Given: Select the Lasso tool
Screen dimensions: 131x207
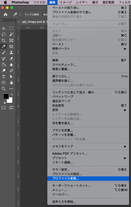Looking at the screenshot, I should (x=4, y=34).
